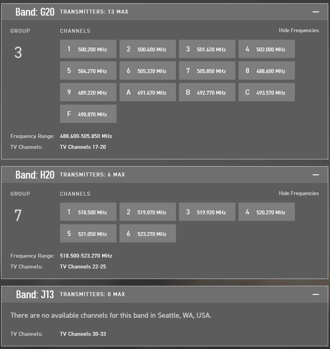Image resolution: width=330 pixels, height=349 pixels.
Task: Select H20 channel 5 at 521.050 MHz
Action: (88, 234)
